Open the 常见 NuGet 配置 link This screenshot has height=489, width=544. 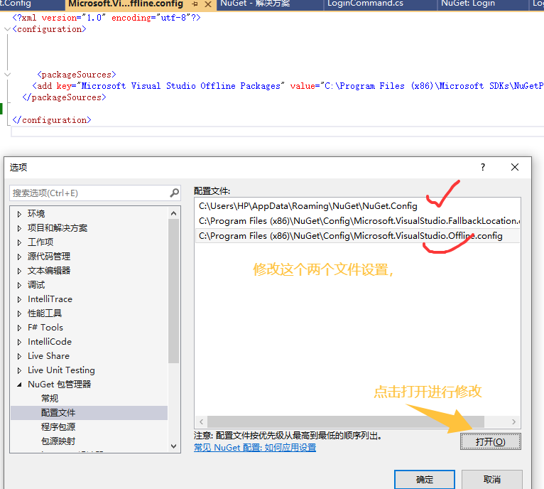[x=255, y=447]
